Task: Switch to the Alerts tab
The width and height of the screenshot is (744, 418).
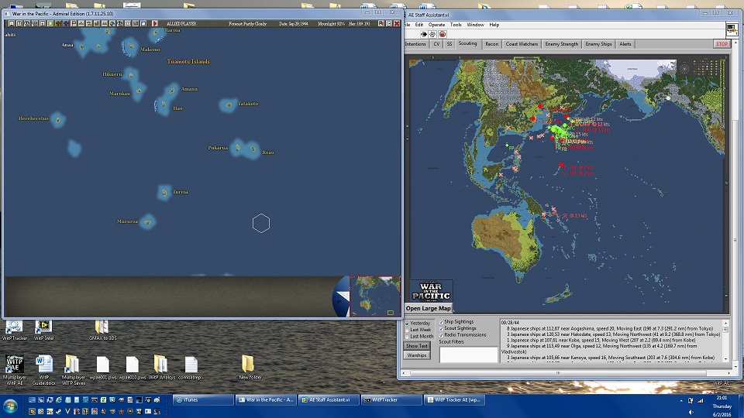Action: 625,44
